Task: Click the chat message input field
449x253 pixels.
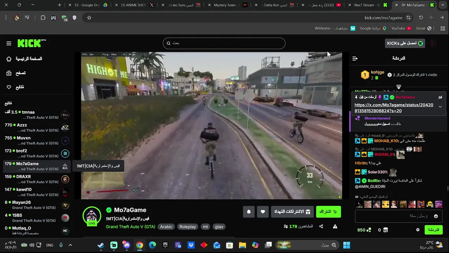Action: (x=398, y=216)
